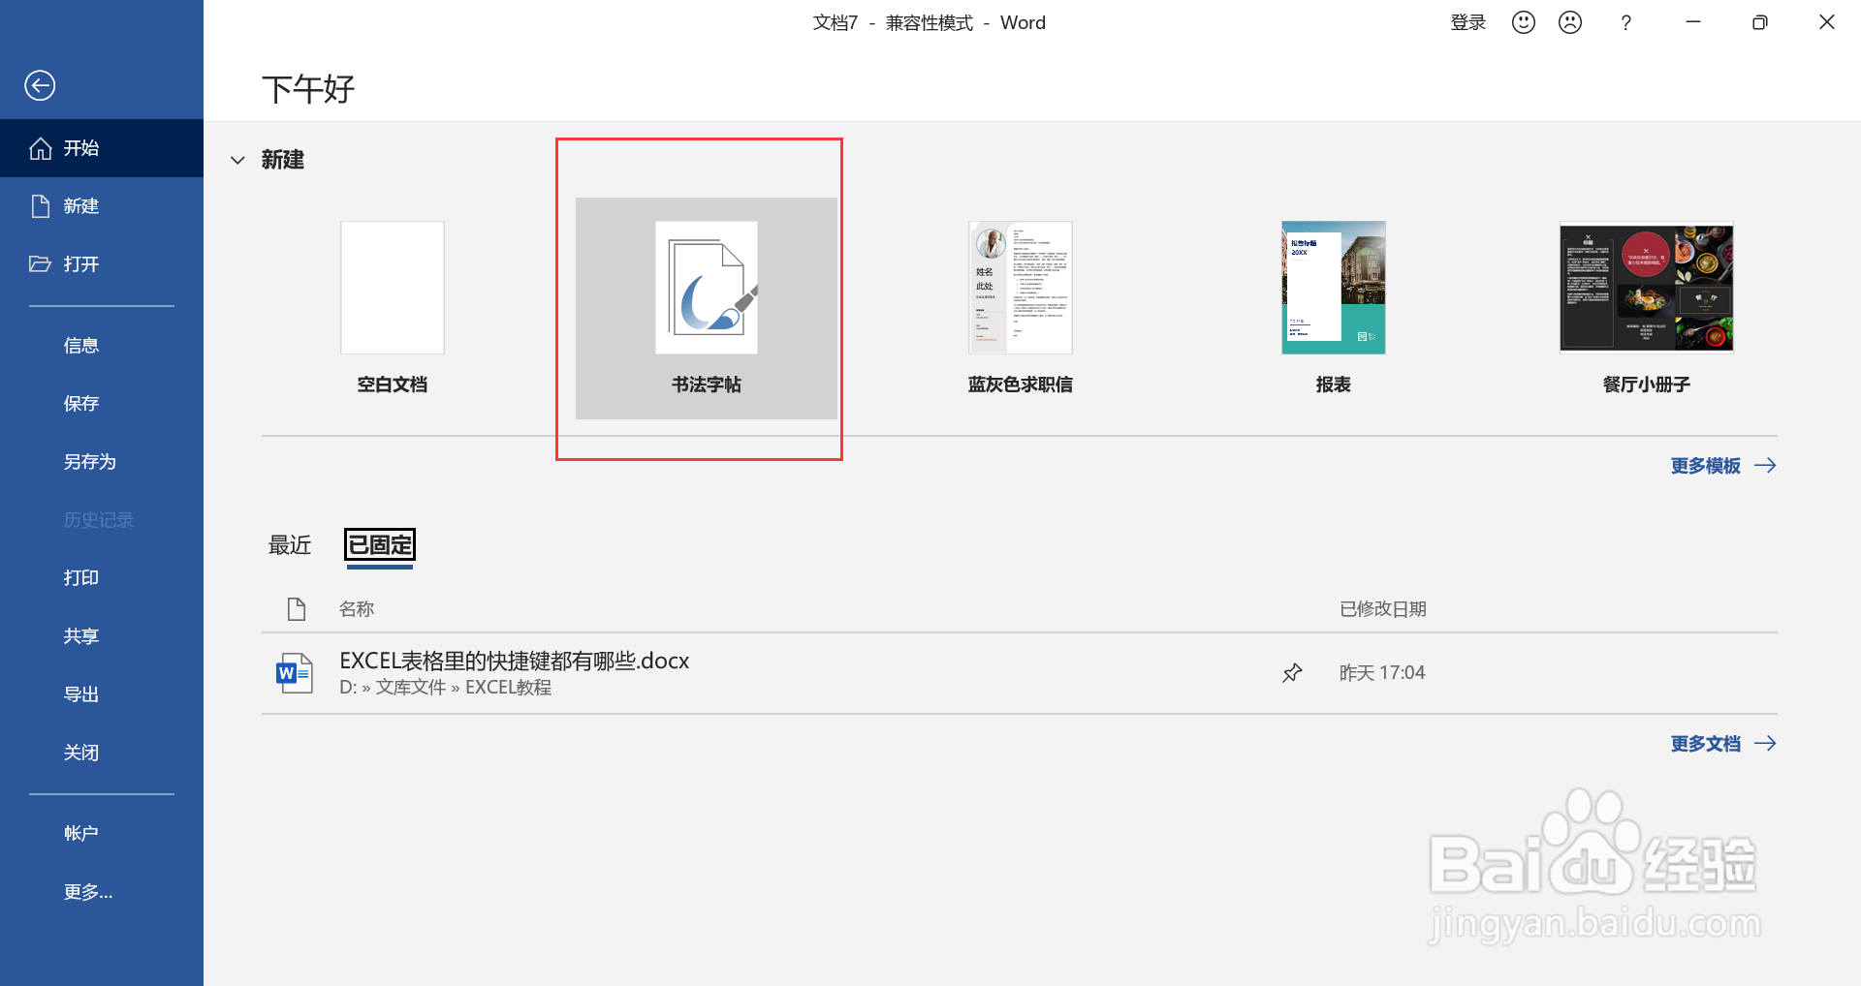Pick the 书法字帖 calligraphy template

[x=707, y=308]
